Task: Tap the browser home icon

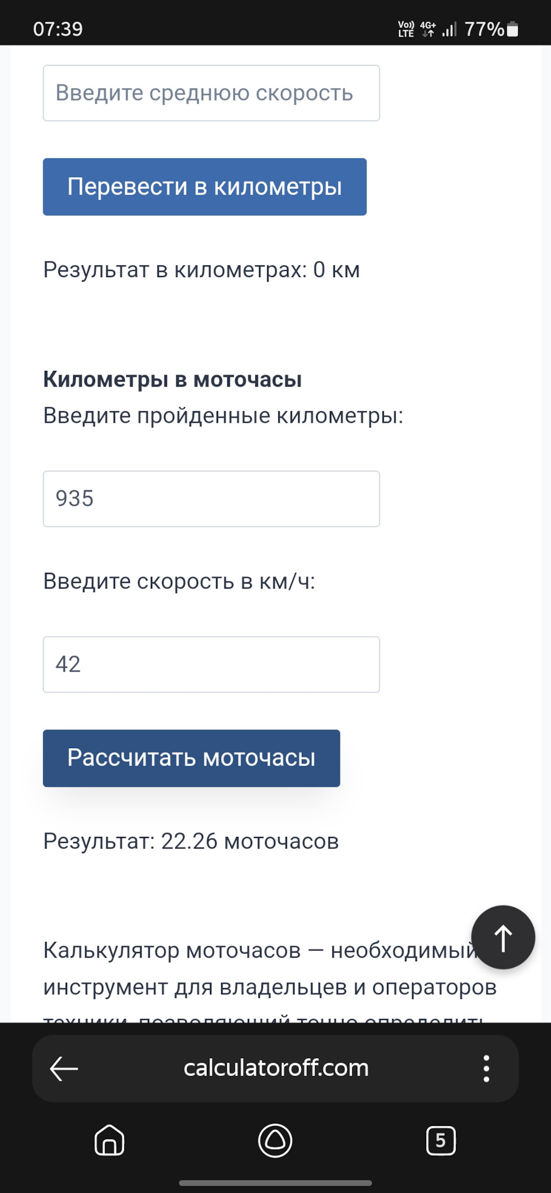Action: point(109,1141)
